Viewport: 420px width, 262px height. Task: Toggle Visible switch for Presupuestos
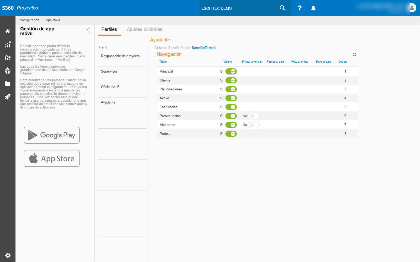[231, 116]
